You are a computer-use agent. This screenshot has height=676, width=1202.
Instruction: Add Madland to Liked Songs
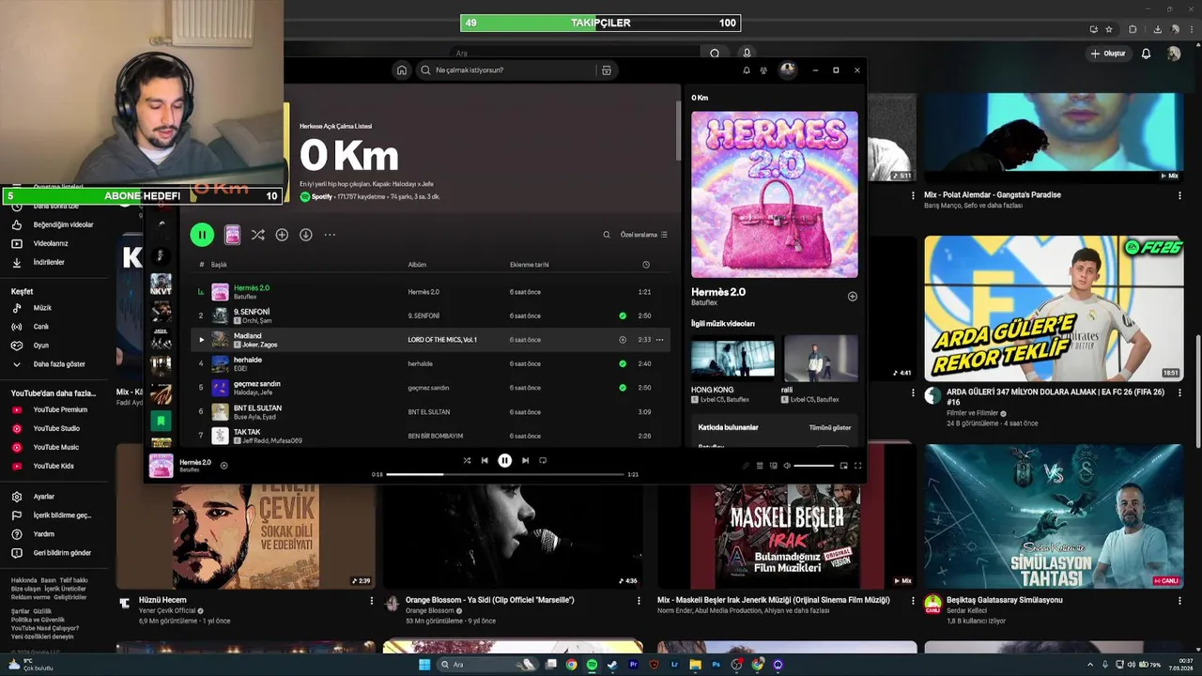[x=623, y=340]
